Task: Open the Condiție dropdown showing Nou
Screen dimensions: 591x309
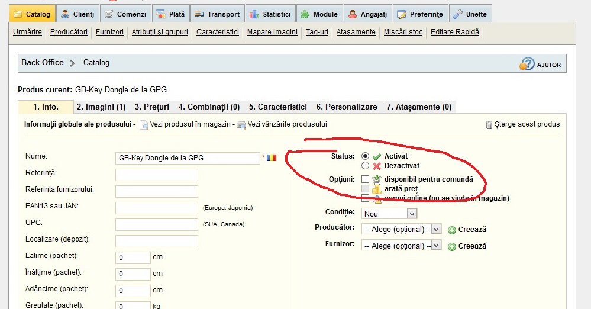Action: (x=389, y=214)
